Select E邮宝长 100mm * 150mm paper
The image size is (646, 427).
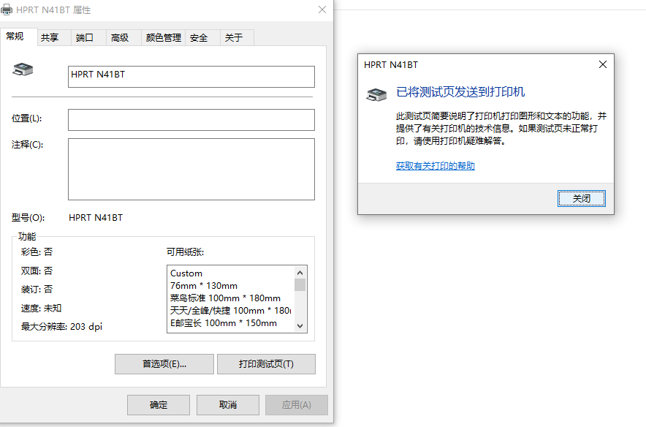pyautogui.click(x=224, y=322)
